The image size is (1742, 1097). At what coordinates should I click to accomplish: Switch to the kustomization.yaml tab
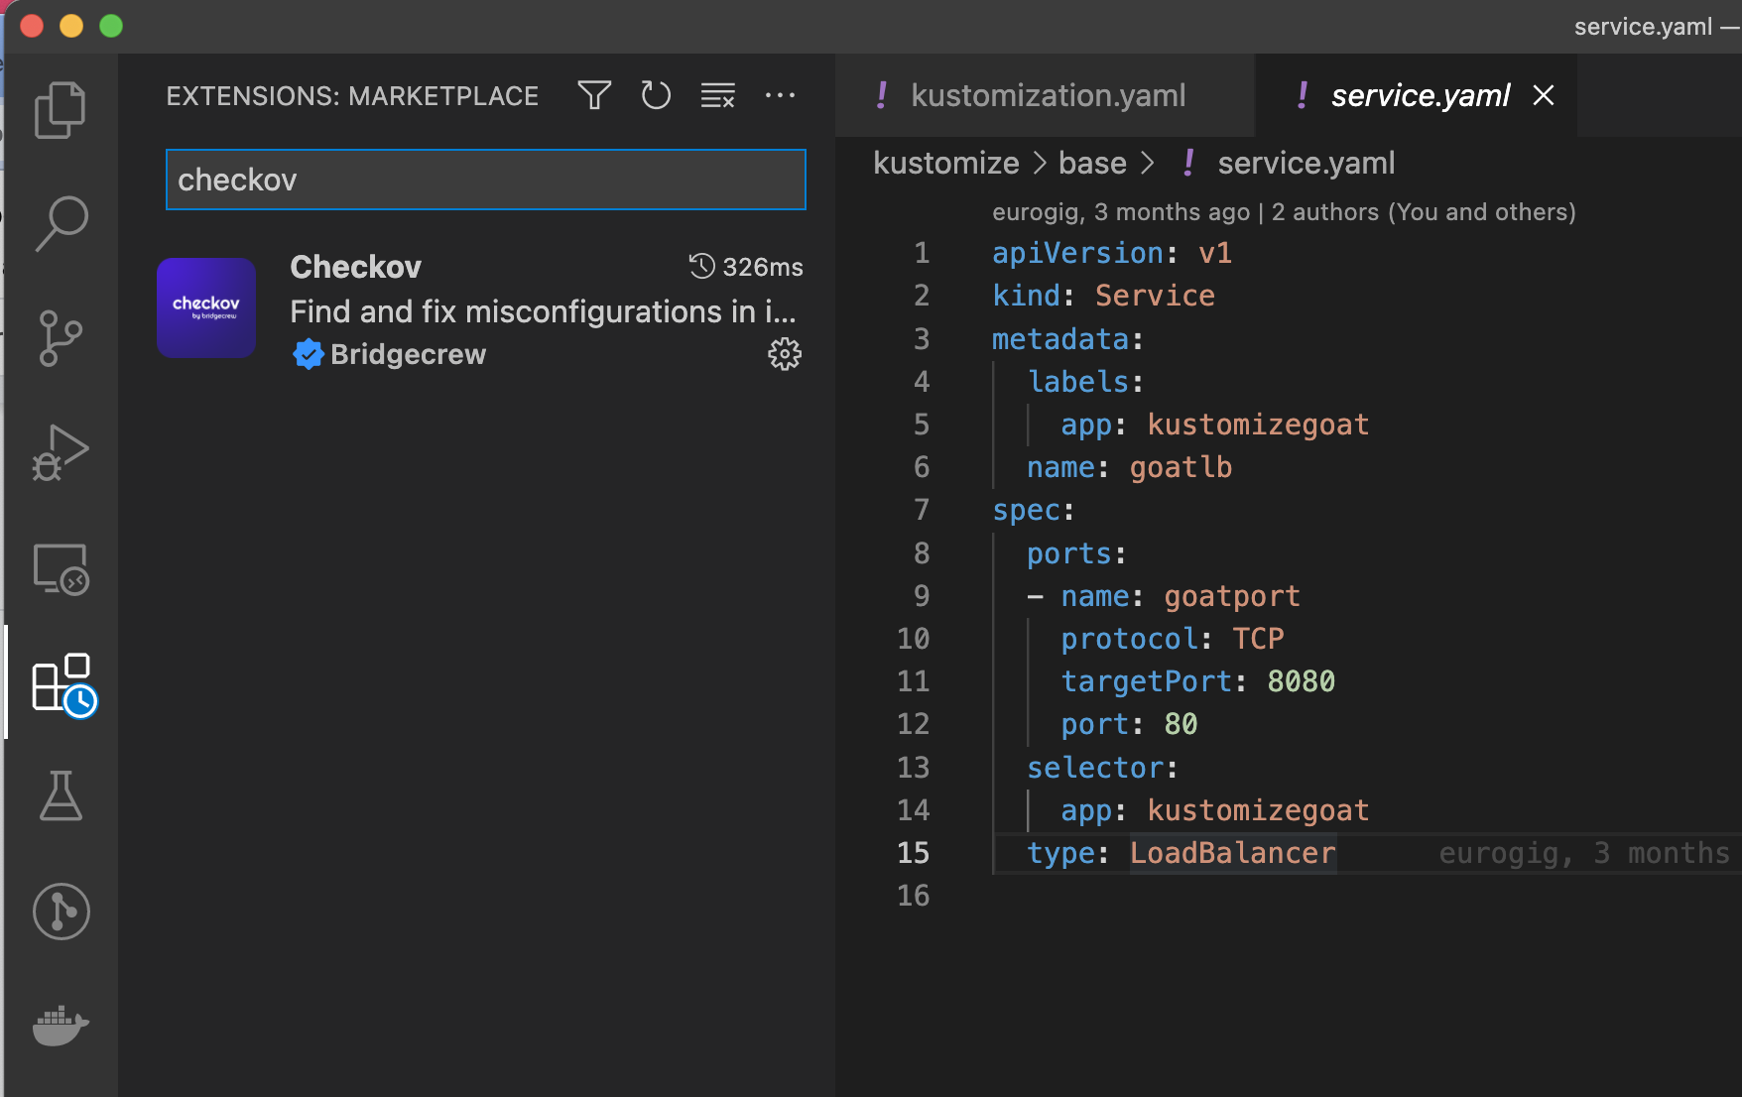point(1048,95)
